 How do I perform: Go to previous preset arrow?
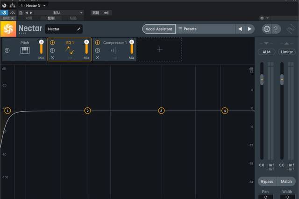240,29
